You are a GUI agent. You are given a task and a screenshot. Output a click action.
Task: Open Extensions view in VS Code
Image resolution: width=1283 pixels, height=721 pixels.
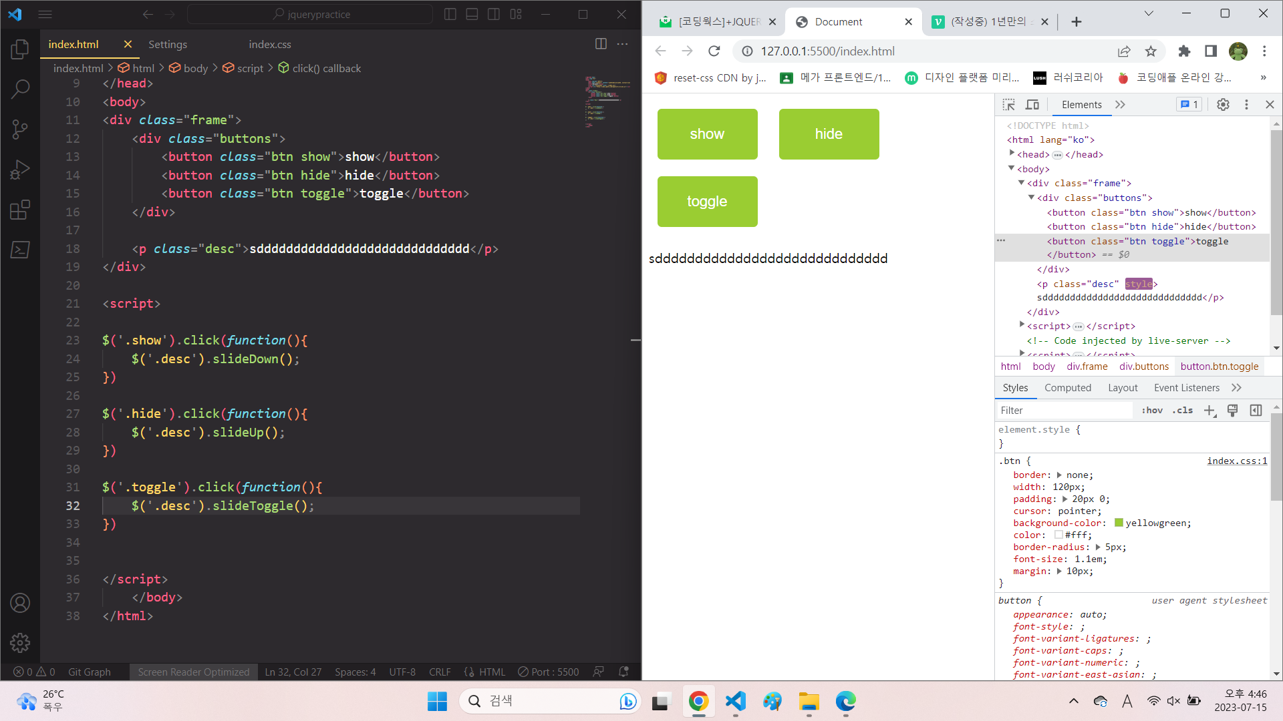tap(20, 210)
